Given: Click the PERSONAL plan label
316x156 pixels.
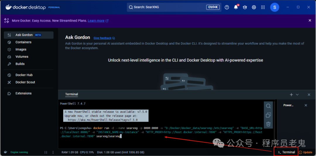Looking at the screenshot, I should 54,7.
